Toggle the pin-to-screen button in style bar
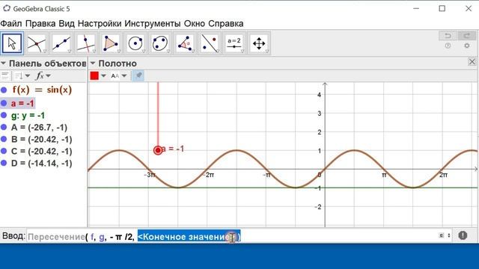This screenshot has width=479, height=269. point(138,75)
